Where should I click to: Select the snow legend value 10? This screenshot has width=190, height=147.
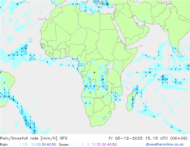click(x=94, y=145)
